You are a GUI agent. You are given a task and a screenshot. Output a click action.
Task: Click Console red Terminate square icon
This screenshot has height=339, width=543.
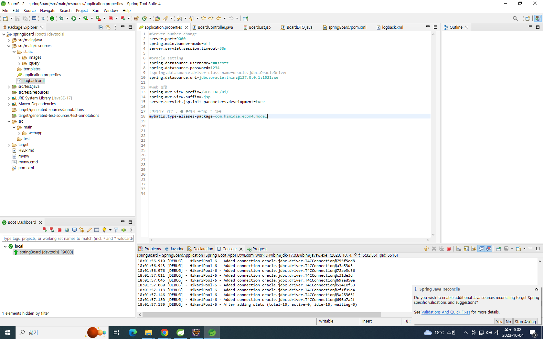[449, 249]
